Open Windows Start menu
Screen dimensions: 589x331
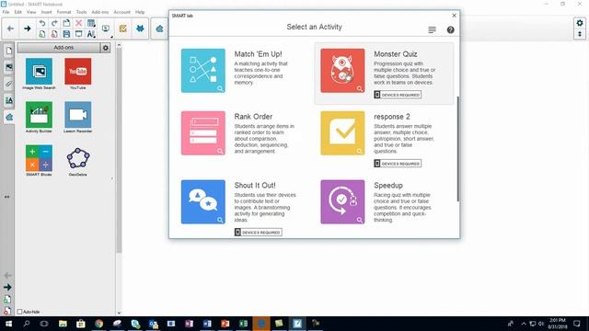click(x=8, y=324)
